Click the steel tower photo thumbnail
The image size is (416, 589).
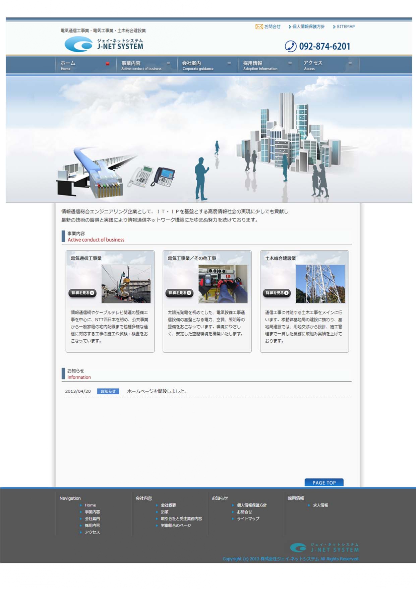(320, 284)
